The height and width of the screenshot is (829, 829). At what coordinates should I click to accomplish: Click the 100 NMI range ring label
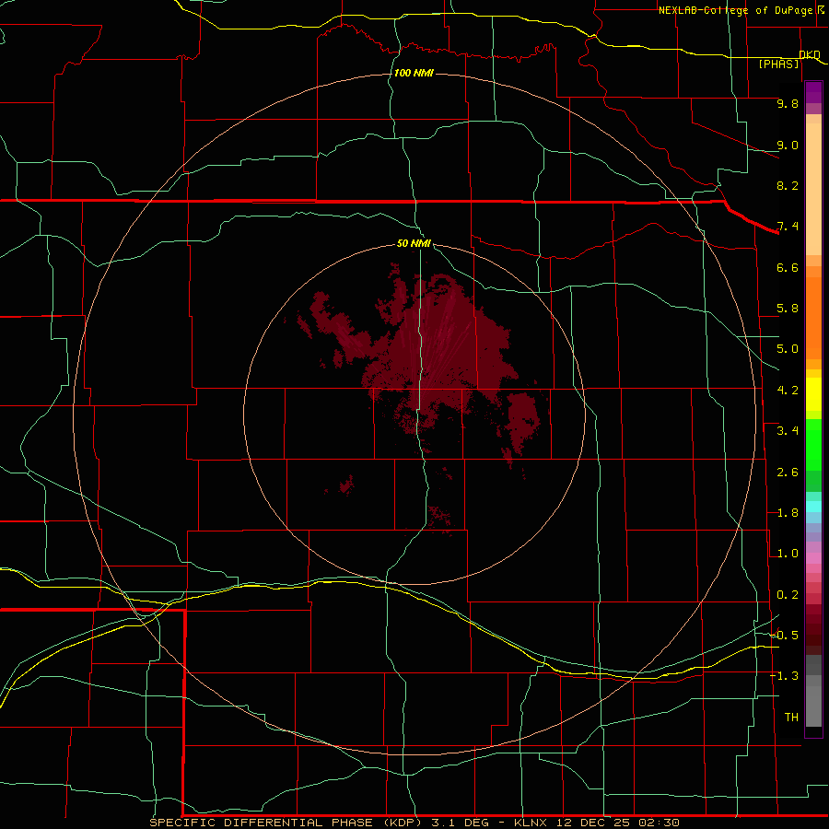point(414,73)
